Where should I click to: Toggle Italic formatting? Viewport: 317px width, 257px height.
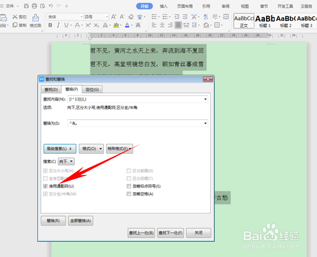tap(58, 25)
